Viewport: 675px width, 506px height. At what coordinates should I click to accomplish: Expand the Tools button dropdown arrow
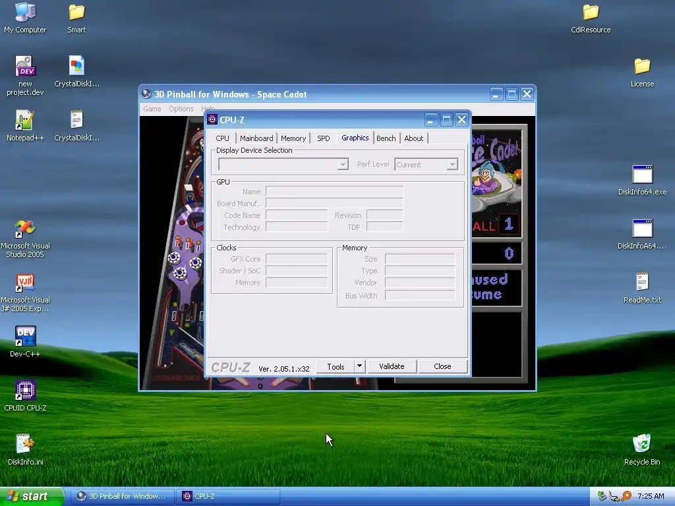point(359,366)
